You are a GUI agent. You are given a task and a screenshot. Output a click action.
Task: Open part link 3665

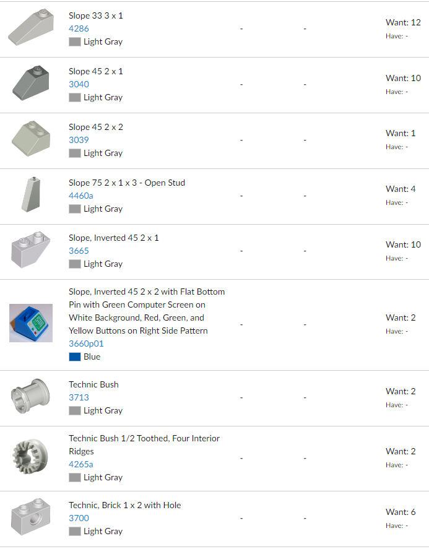pyautogui.click(x=79, y=251)
